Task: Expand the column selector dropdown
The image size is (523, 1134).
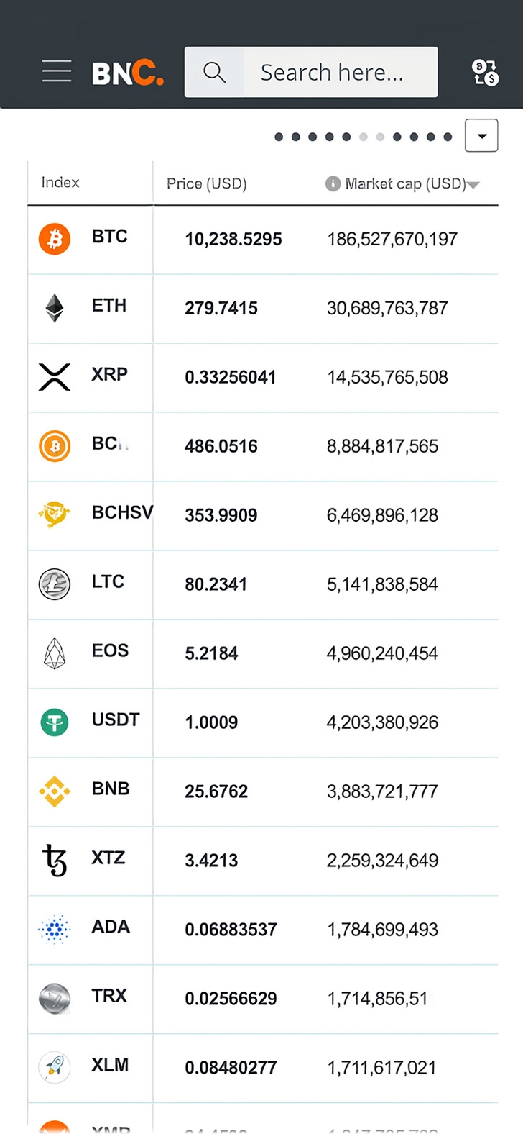Action: click(x=481, y=135)
